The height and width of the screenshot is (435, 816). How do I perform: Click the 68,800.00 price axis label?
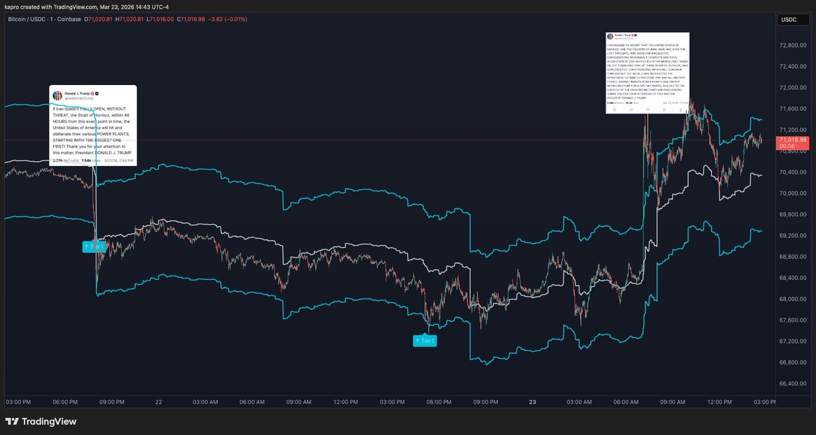tap(793, 257)
